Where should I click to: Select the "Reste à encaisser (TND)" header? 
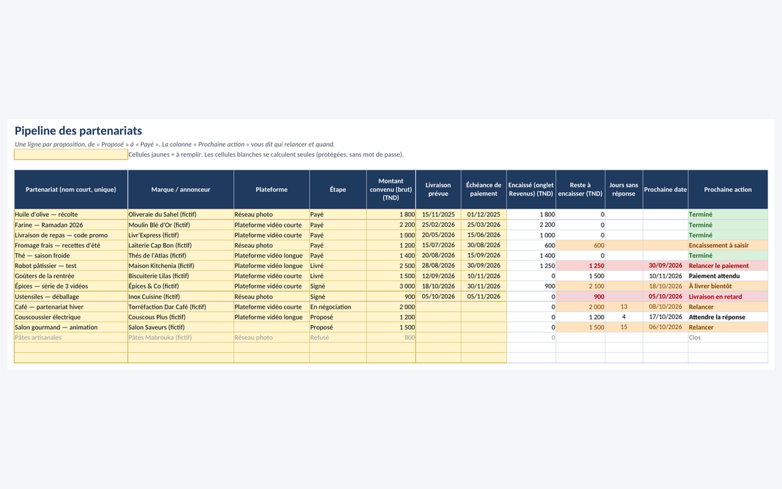(581, 190)
